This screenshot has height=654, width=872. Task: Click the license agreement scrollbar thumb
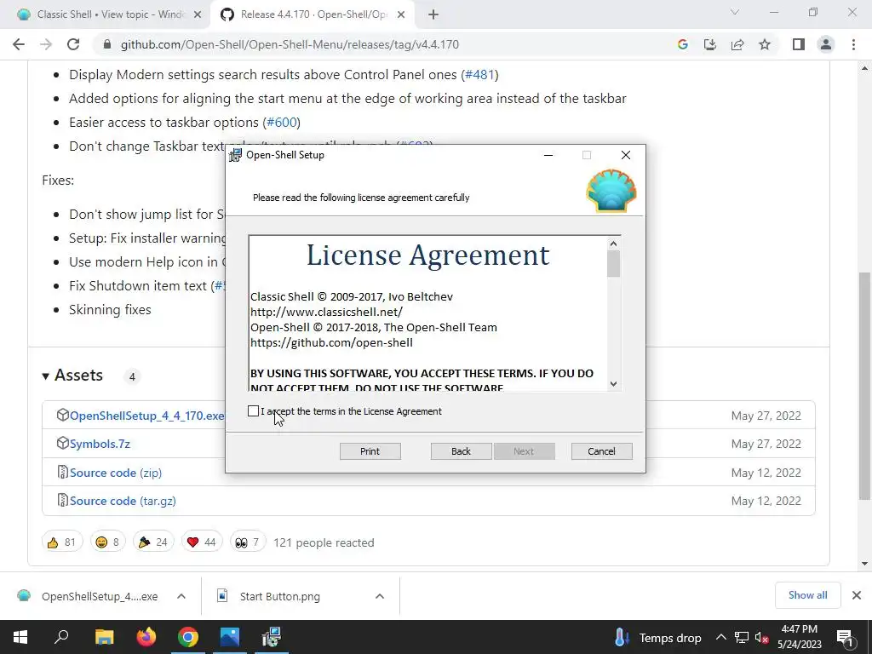(613, 264)
